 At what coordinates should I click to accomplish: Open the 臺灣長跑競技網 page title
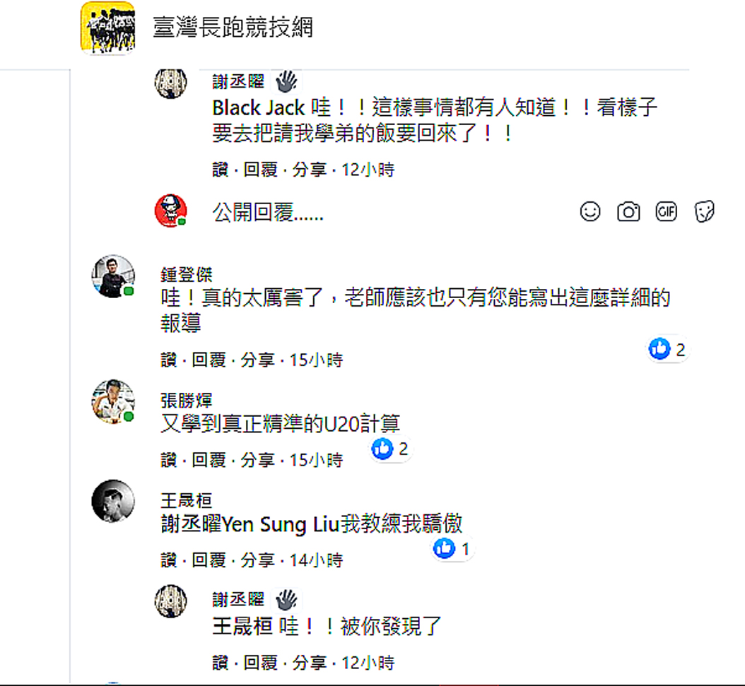point(233,28)
